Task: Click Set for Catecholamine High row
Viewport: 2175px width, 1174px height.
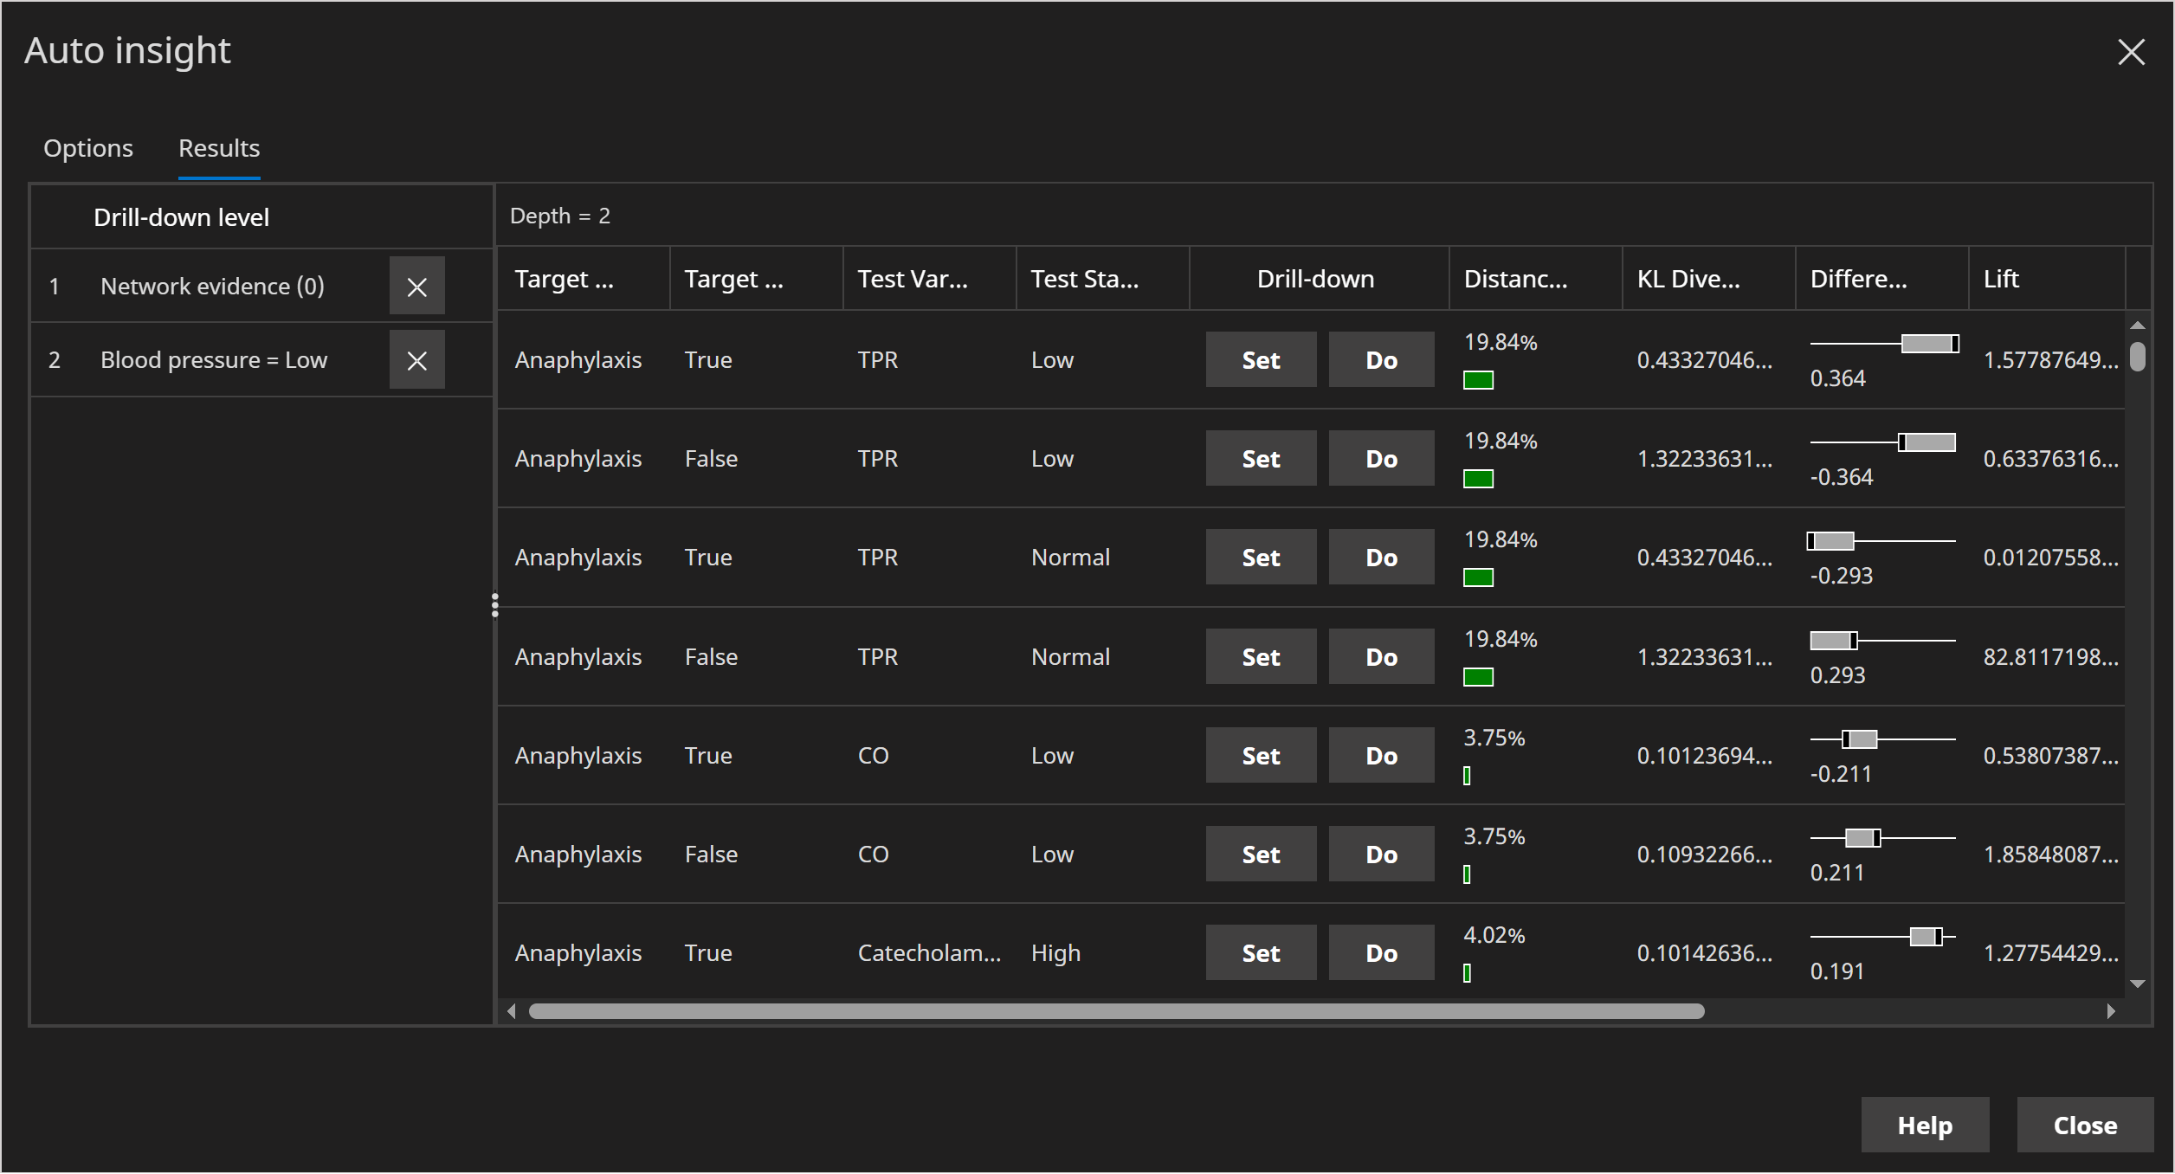Action: [1261, 952]
